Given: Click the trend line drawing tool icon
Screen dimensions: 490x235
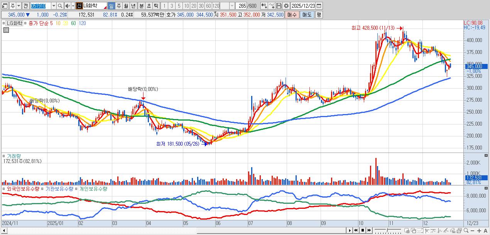Looking at the screenshot, I should [446, 230].
